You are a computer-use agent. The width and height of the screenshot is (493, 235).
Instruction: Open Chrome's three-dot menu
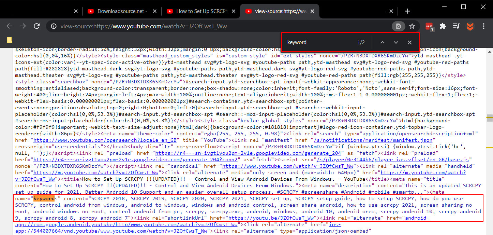(x=484, y=26)
